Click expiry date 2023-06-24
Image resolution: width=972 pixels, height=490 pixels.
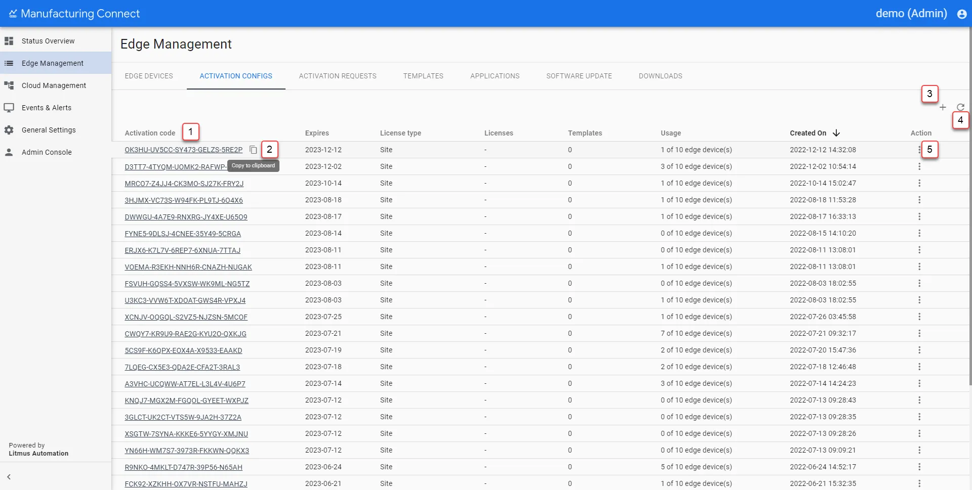[323, 467]
